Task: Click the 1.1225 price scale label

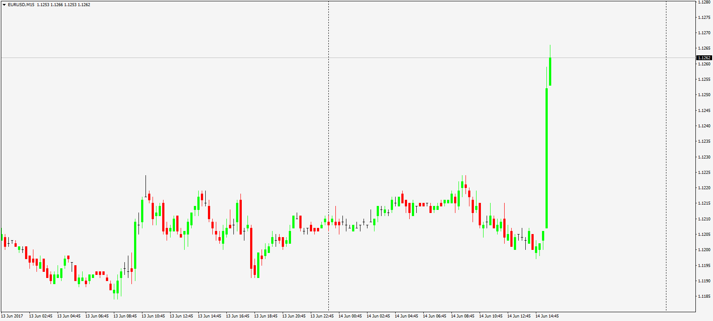Action: [x=704, y=173]
